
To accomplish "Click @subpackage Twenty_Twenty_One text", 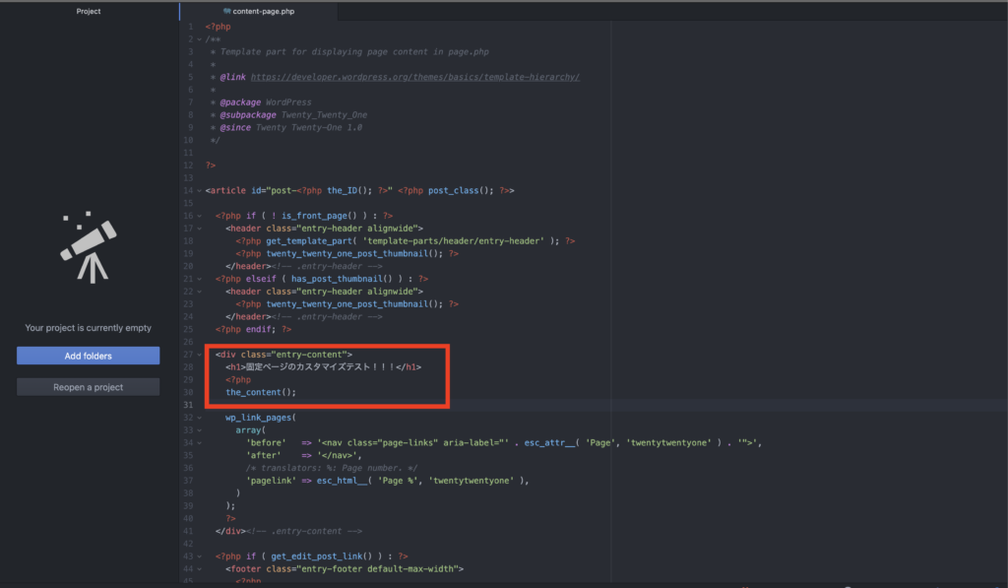I will click(x=293, y=114).
